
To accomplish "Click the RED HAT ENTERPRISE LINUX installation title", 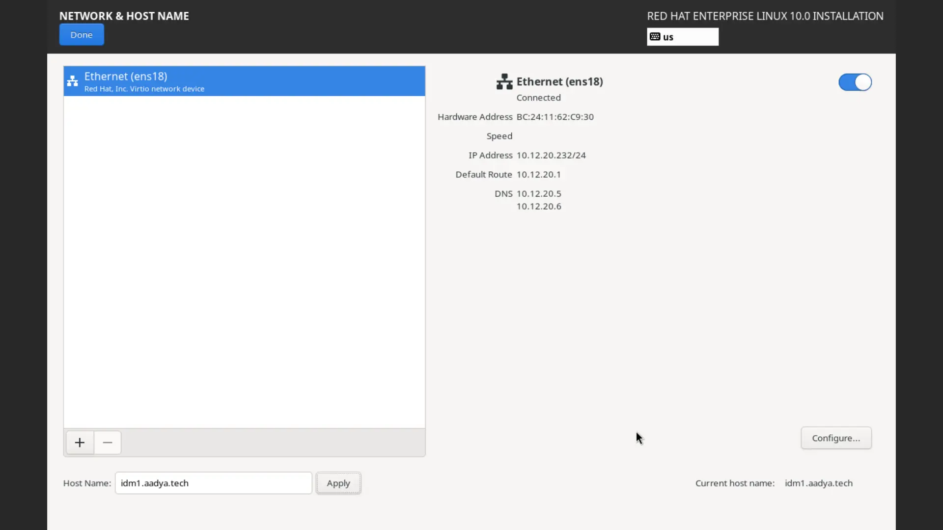I will (x=765, y=15).
